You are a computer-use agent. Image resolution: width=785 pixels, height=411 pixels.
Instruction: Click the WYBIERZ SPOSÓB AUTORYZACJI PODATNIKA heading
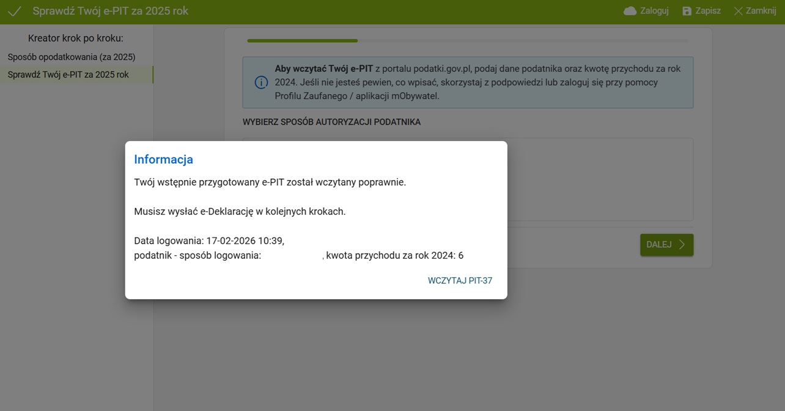(331, 122)
